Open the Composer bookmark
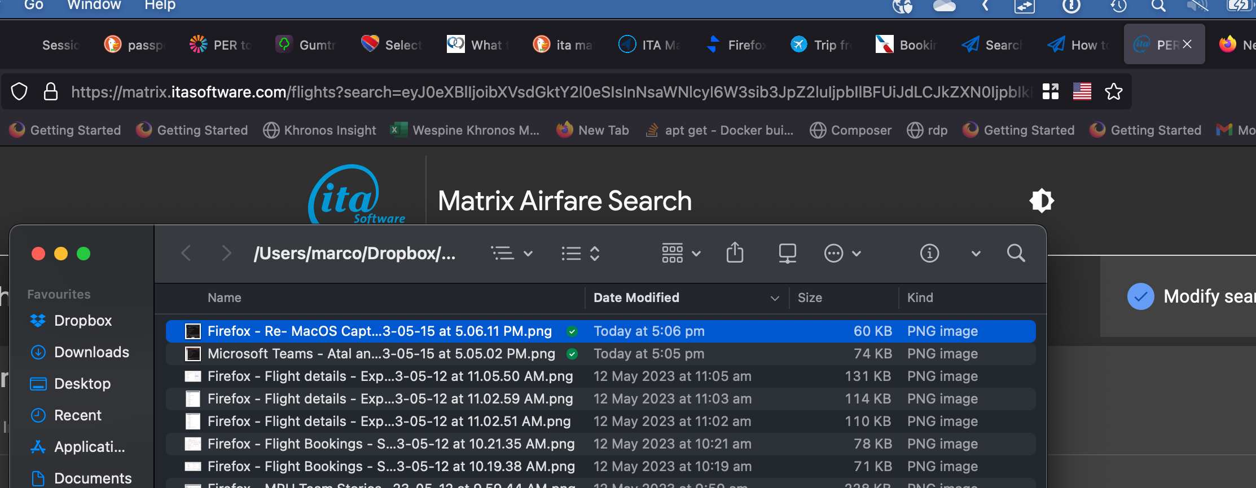Screen dimensions: 1256x488 pos(851,130)
